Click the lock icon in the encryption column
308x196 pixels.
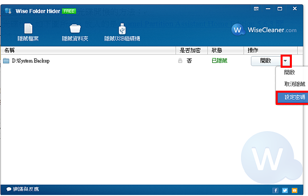[x=180, y=60]
